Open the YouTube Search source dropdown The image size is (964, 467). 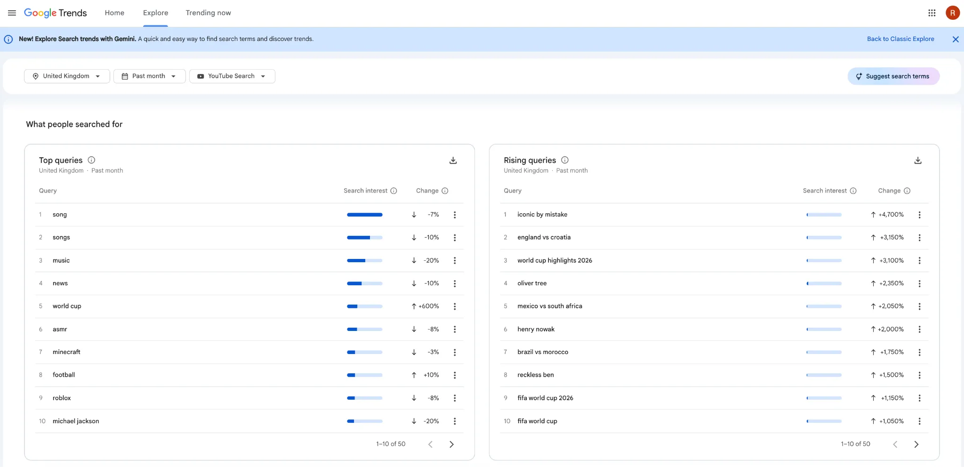click(232, 76)
